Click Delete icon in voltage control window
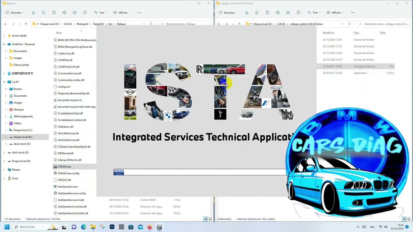Screen dimensions: 413x232 (298, 13)
